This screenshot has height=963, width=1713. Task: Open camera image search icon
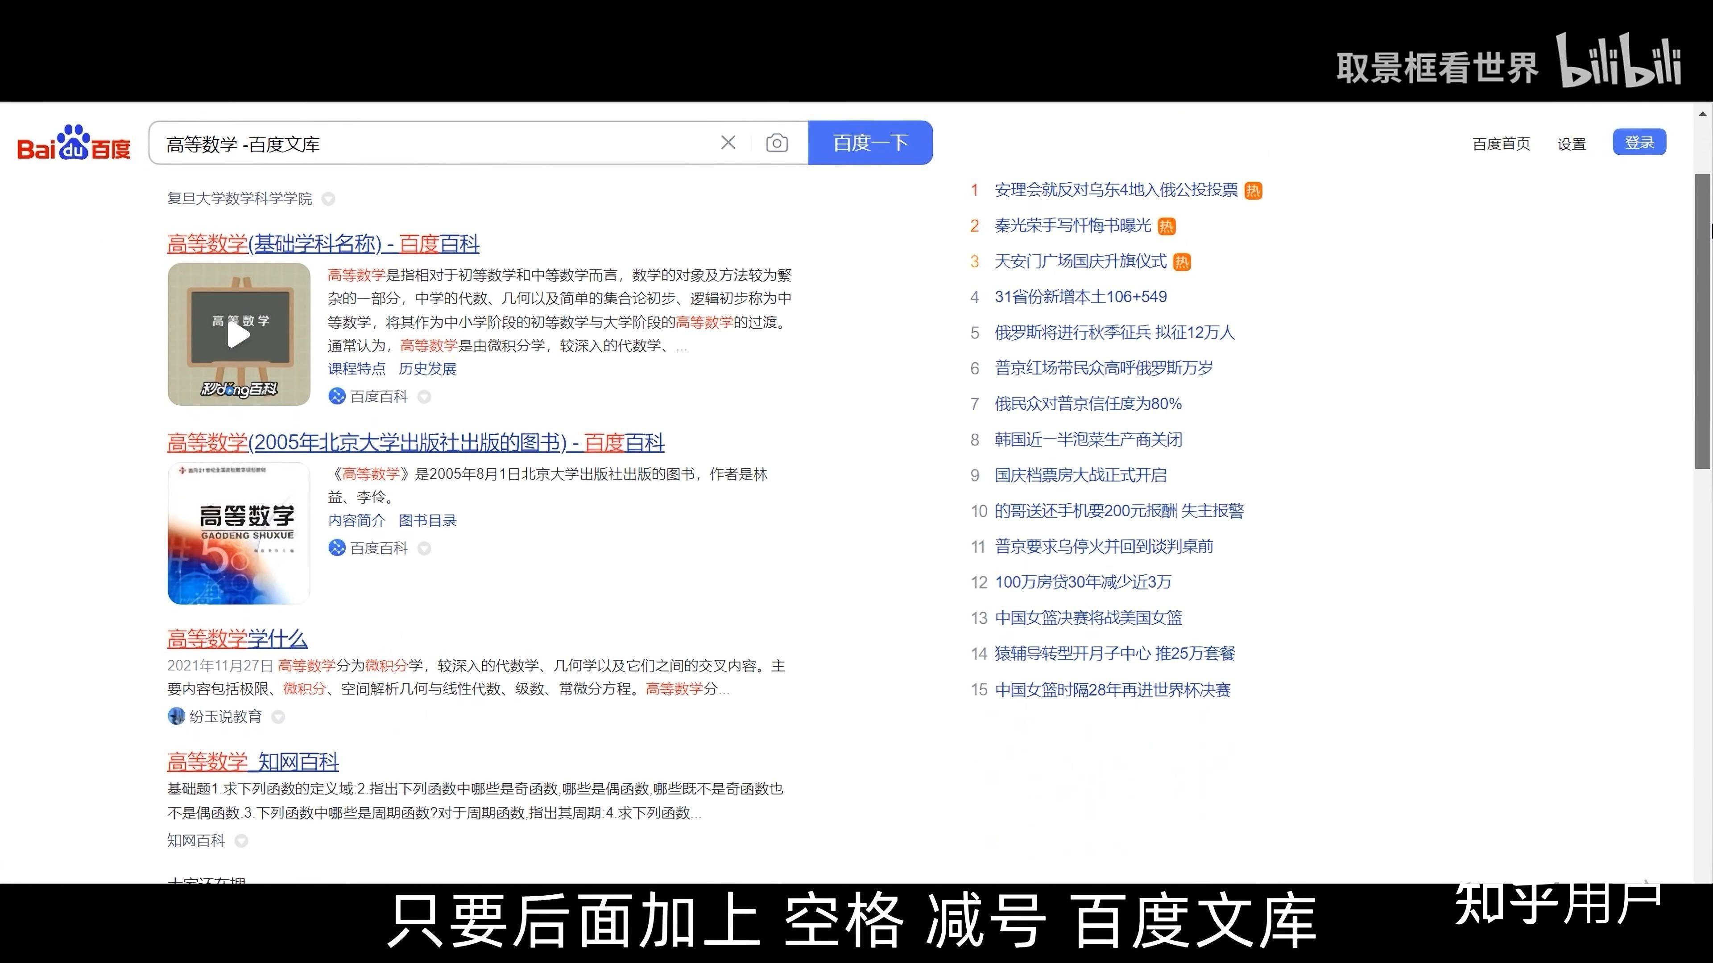tap(777, 143)
